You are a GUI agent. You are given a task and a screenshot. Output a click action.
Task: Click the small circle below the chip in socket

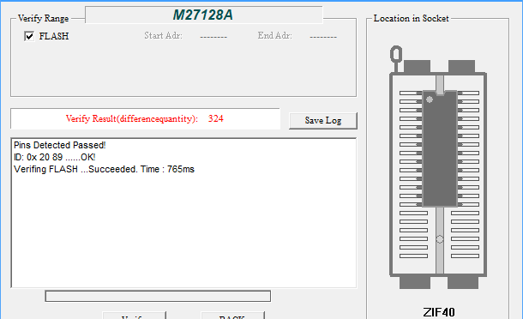tap(440, 239)
